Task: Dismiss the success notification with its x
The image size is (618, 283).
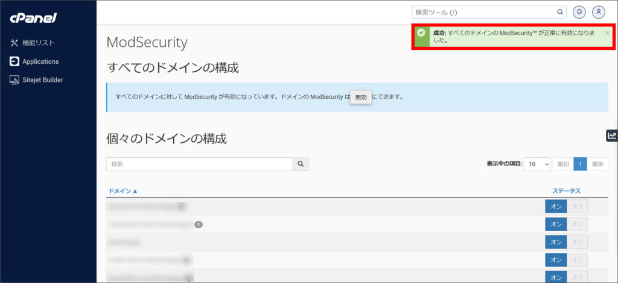Action: coord(607,33)
